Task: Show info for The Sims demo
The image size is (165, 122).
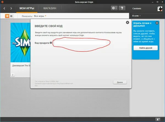Action: [13, 75]
